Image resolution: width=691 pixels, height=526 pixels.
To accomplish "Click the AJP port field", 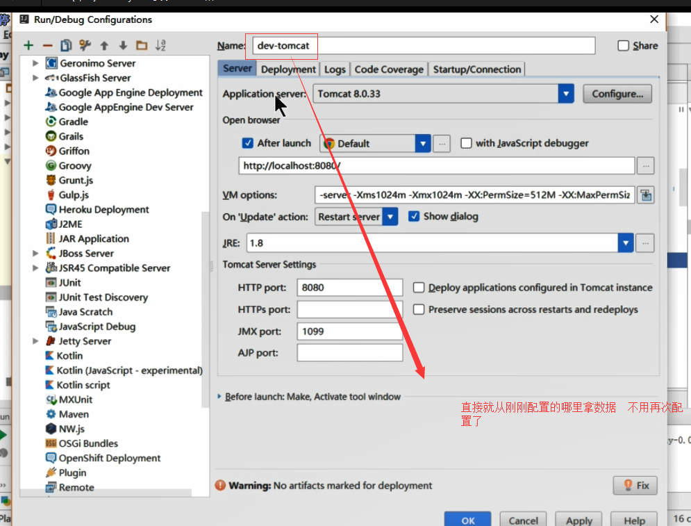I will (350, 353).
